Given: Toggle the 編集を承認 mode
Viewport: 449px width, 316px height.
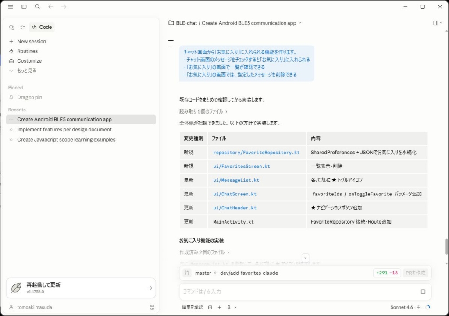Looking at the screenshot, I should [192, 307].
